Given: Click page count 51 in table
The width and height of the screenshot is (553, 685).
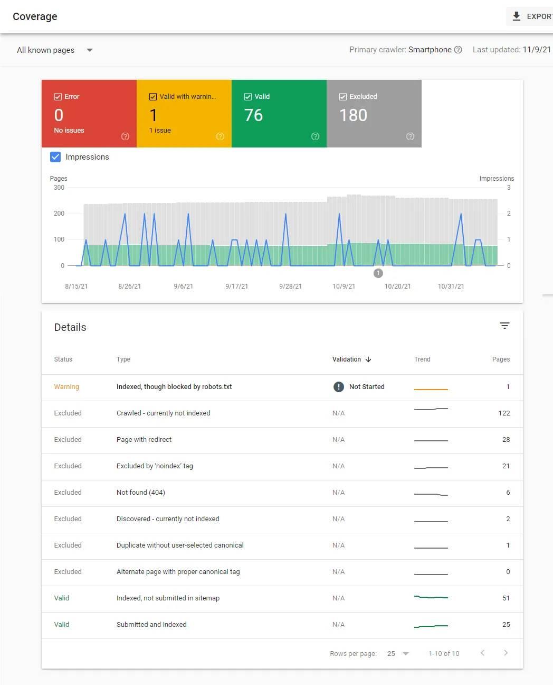Looking at the screenshot, I should [506, 598].
